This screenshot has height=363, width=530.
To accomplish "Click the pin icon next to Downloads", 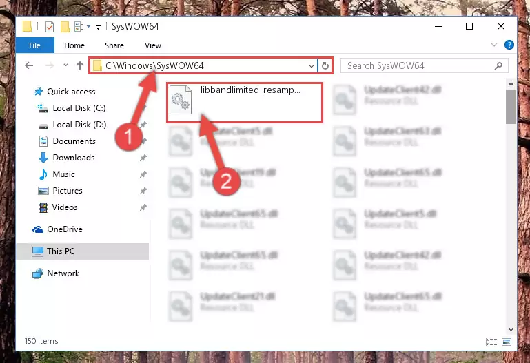I will coord(143,158).
